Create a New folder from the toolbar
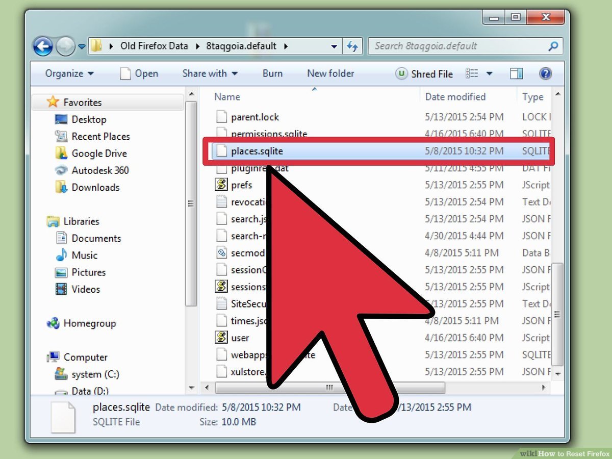This screenshot has width=612, height=459. (x=330, y=73)
